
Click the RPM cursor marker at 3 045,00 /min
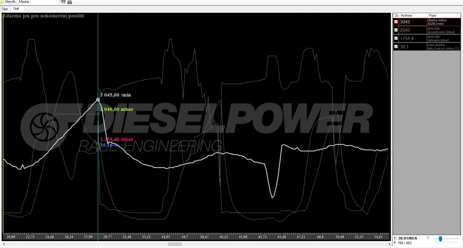pyautogui.click(x=98, y=100)
